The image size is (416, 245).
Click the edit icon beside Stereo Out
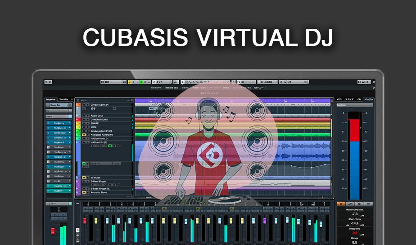pyautogui.click(x=70, y=105)
